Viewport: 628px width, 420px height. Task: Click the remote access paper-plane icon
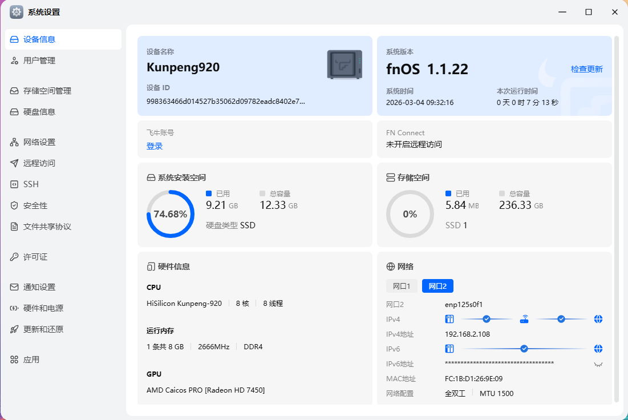click(15, 163)
